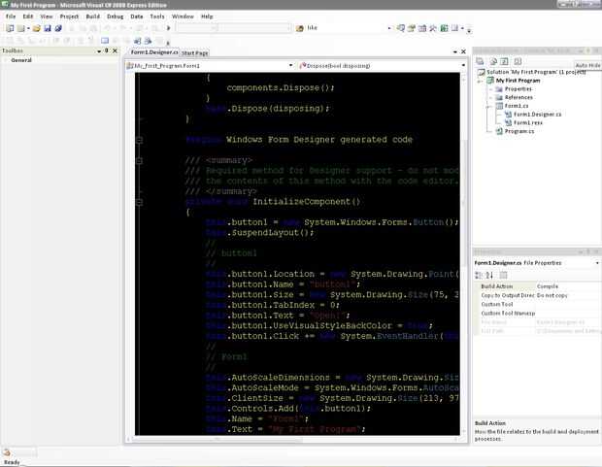Switch to the Start Page tab

(x=194, y=52)
